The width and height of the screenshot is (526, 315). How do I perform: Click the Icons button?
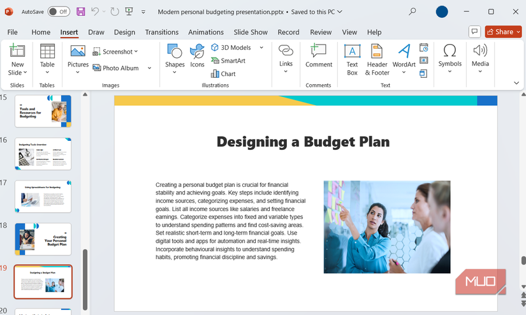point(197,55)
